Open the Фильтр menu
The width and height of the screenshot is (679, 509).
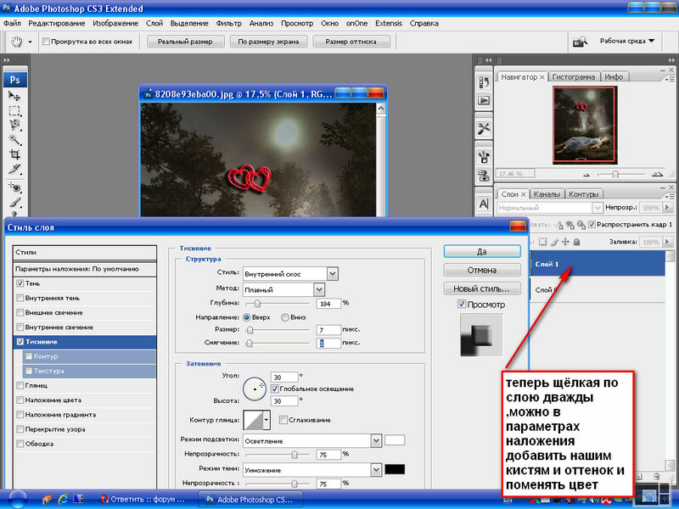click(228, 23)
